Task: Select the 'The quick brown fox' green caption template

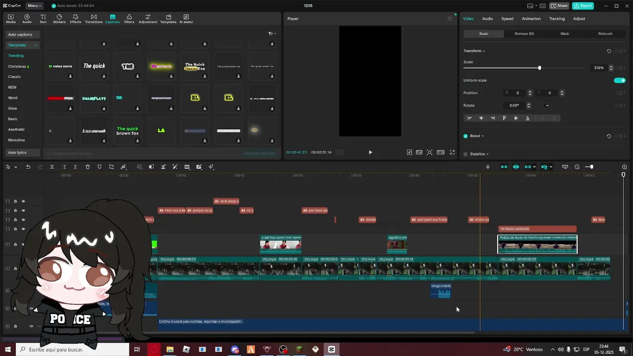Action: (128, 131)
